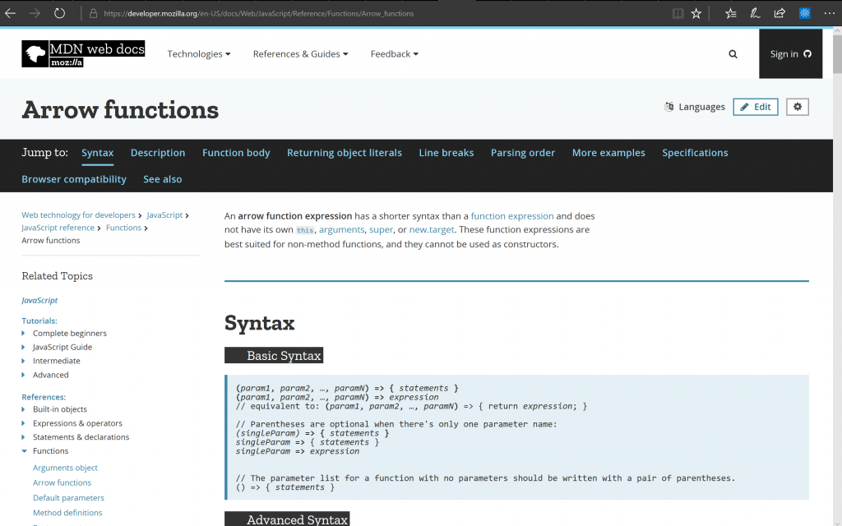
Task: Follow the arguments link in intro
Action: 341,230
